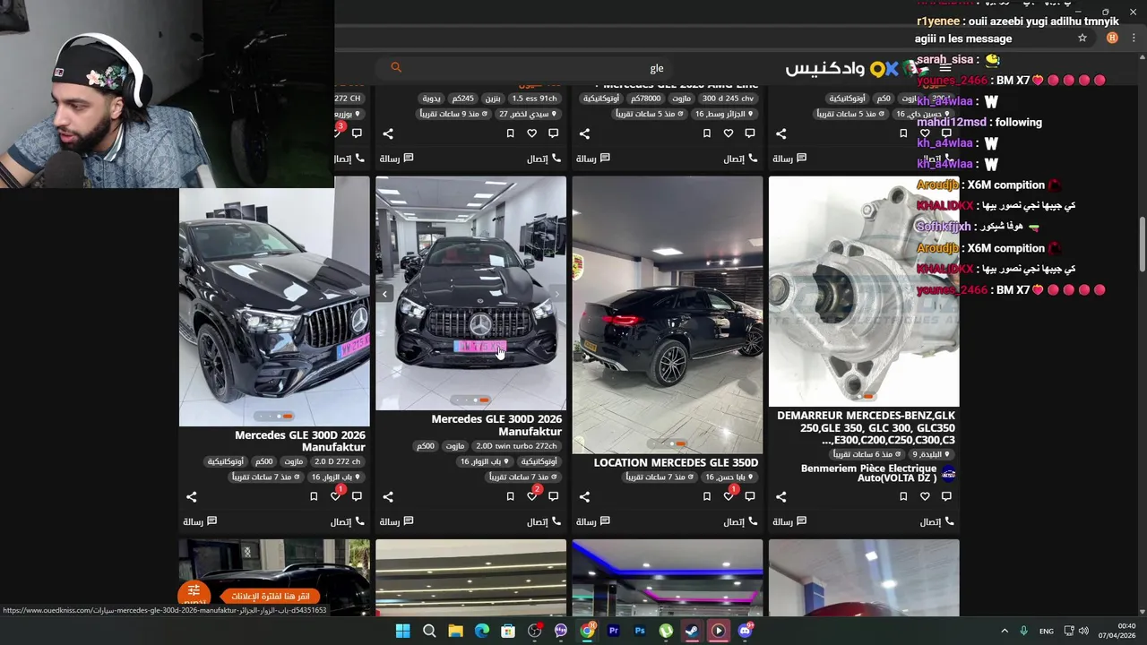The image size is (1147, 645).
Task: Like the 2.0 D 272 ch GLE 300D listing
Action: pos(335,496)
